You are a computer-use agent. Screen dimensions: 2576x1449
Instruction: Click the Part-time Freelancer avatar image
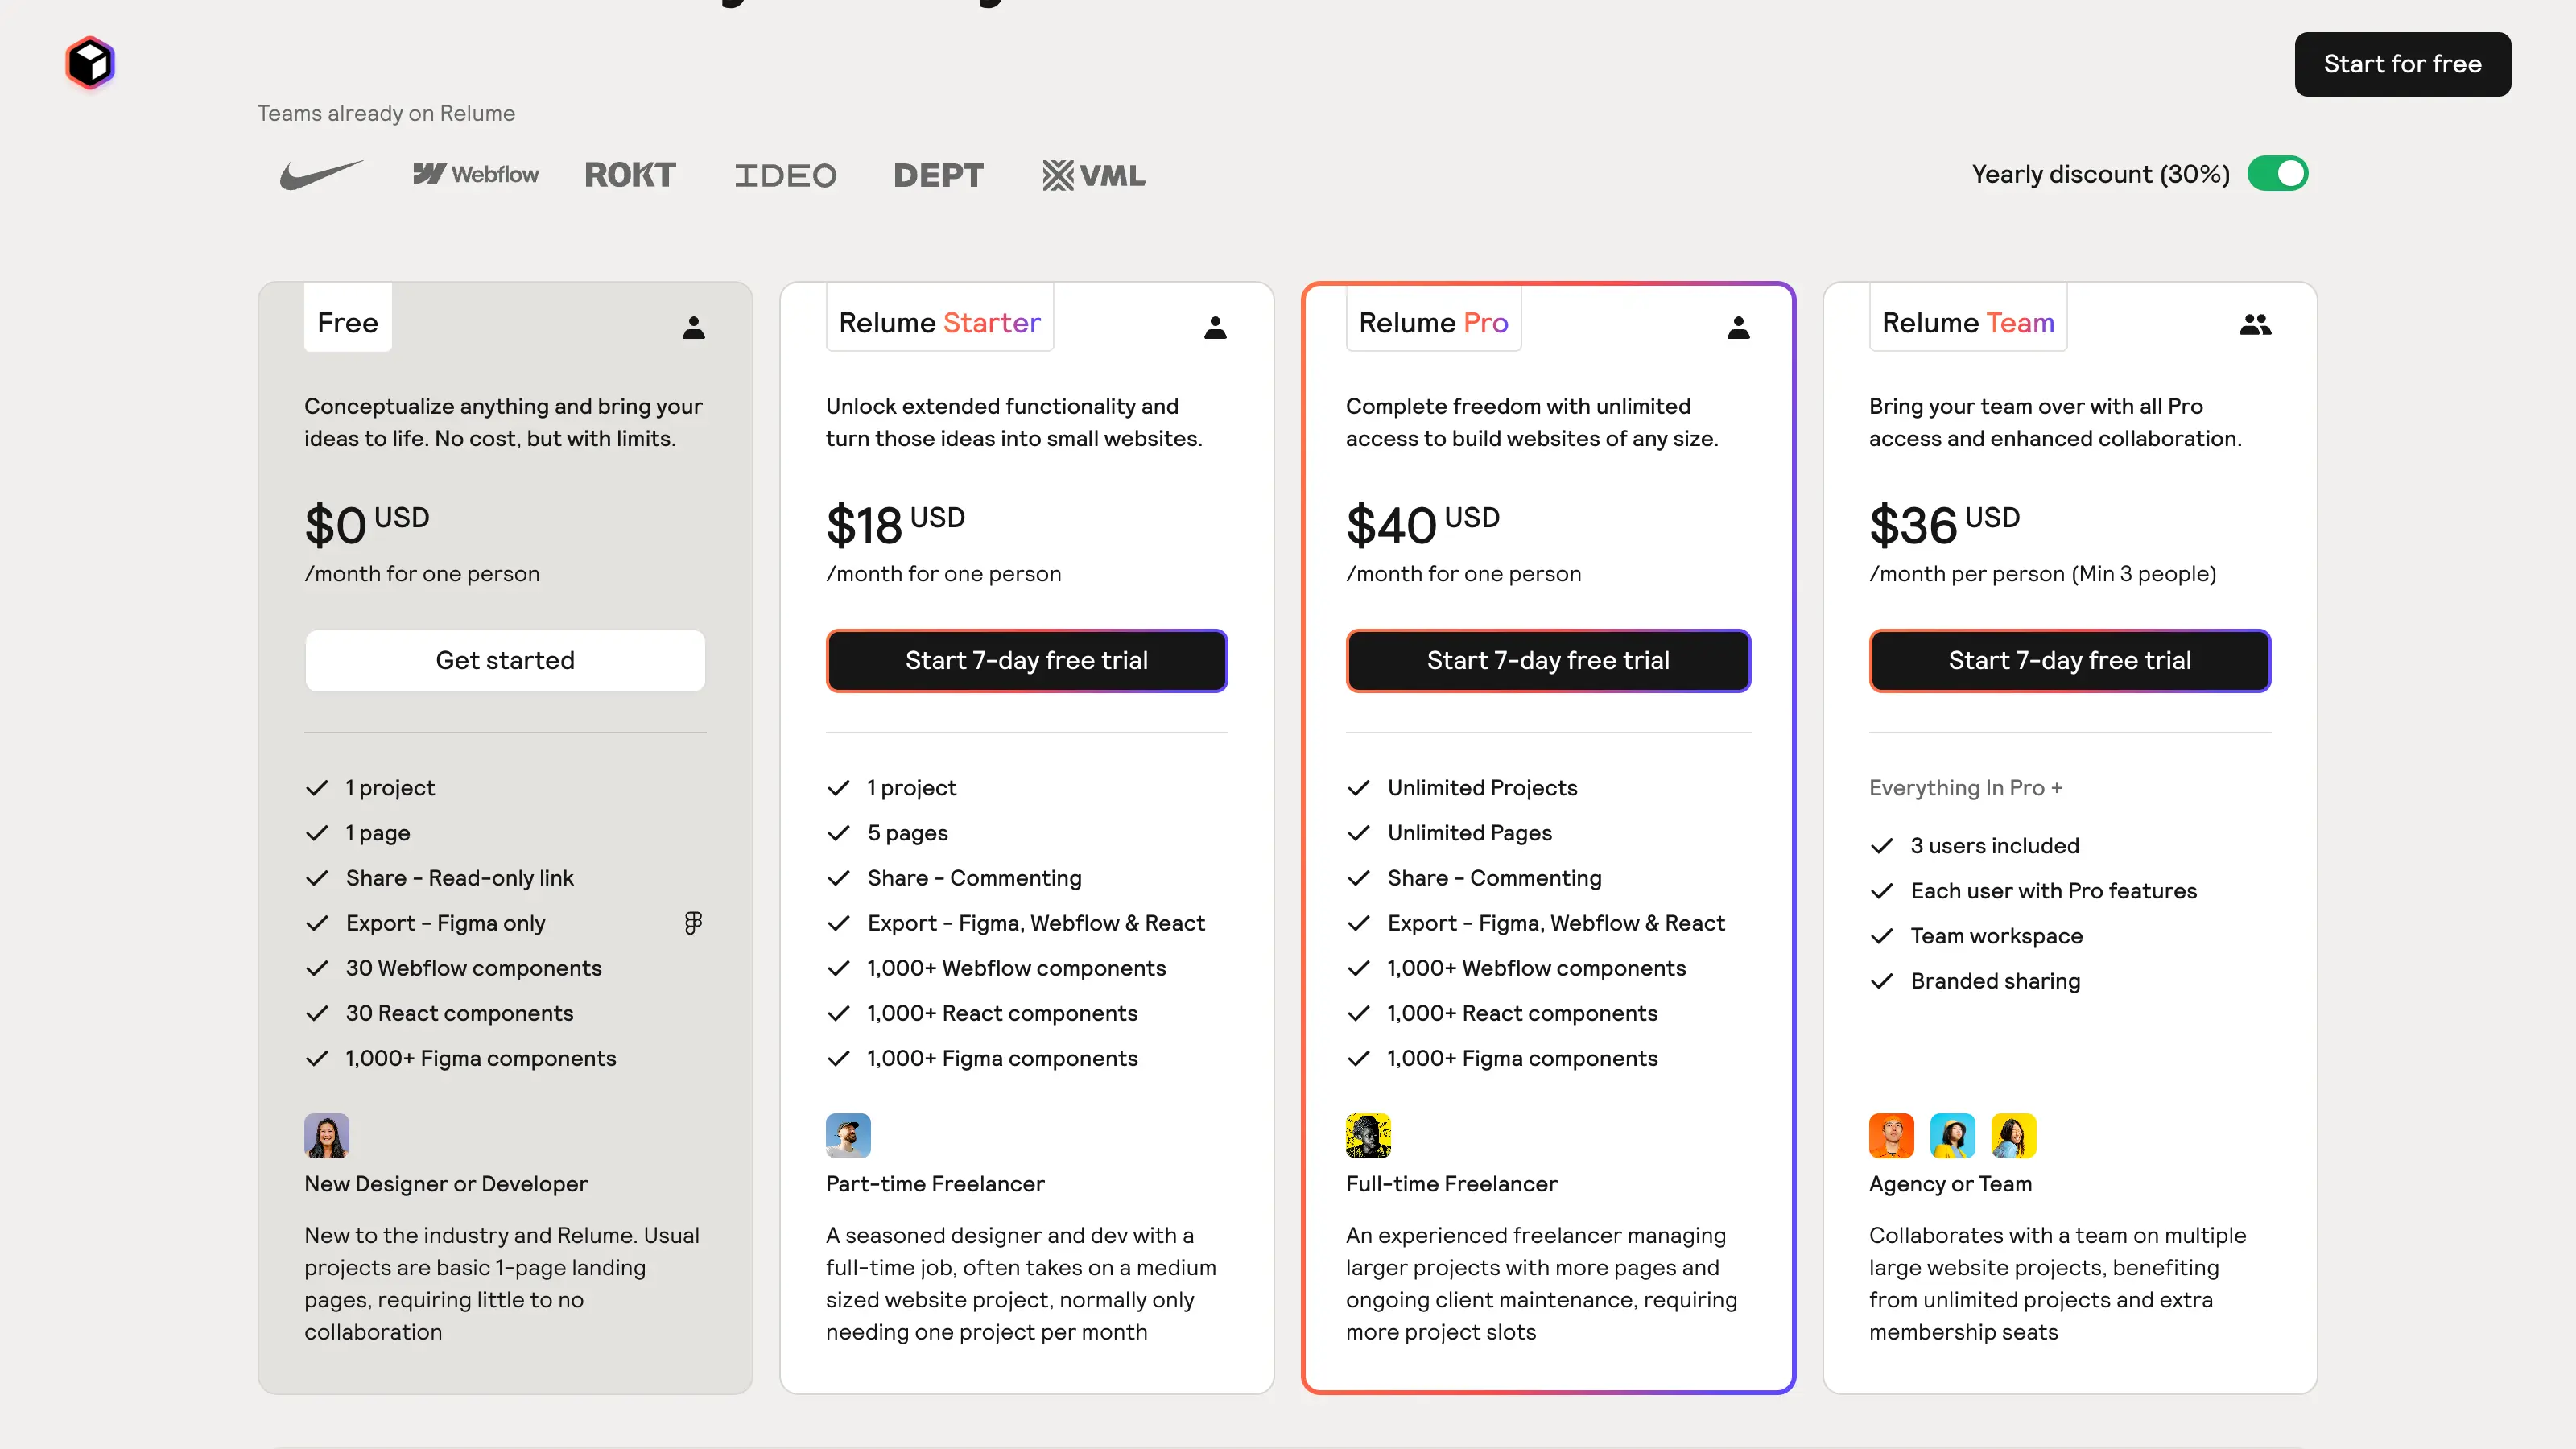(x=847, y=1135)
